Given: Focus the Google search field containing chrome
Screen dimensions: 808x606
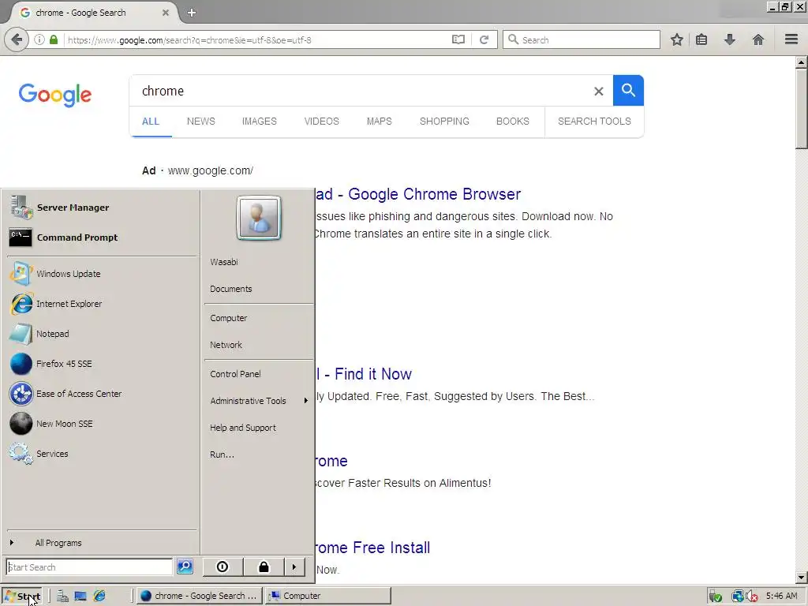Looking at the screenshot, I should tap(361, 92).
